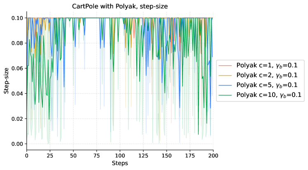This screenshot has width=308, height=170.
Task: Click x-axis tick label 50
Action: click(x=73, y=156)
